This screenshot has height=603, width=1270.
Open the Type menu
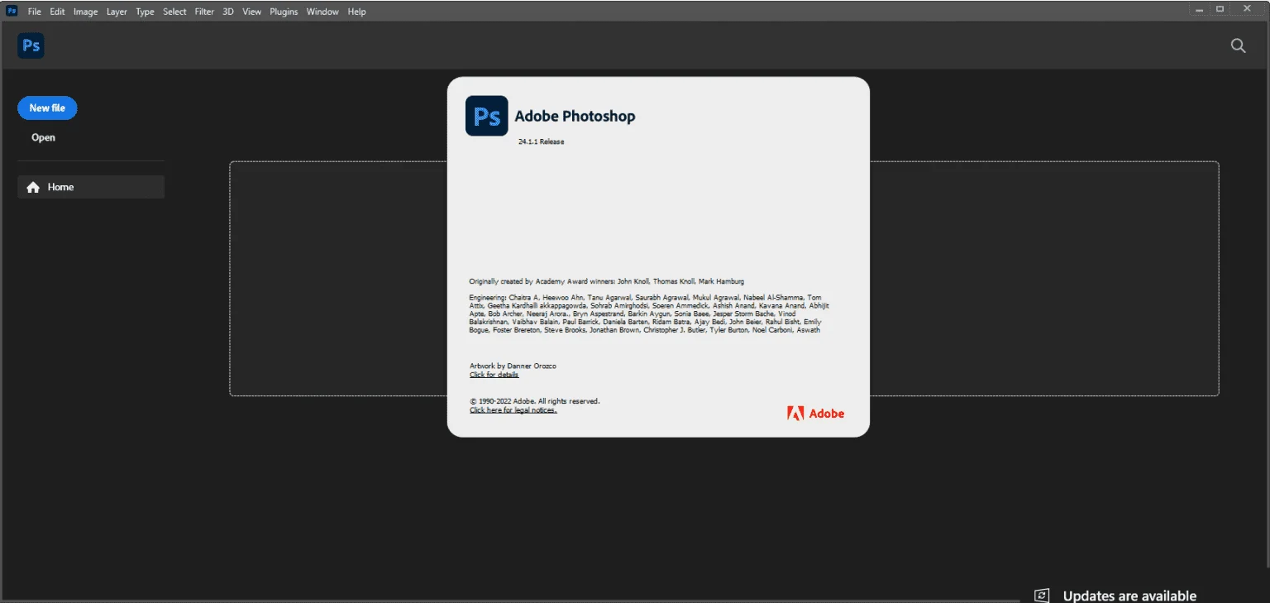(x=146, y=12)
